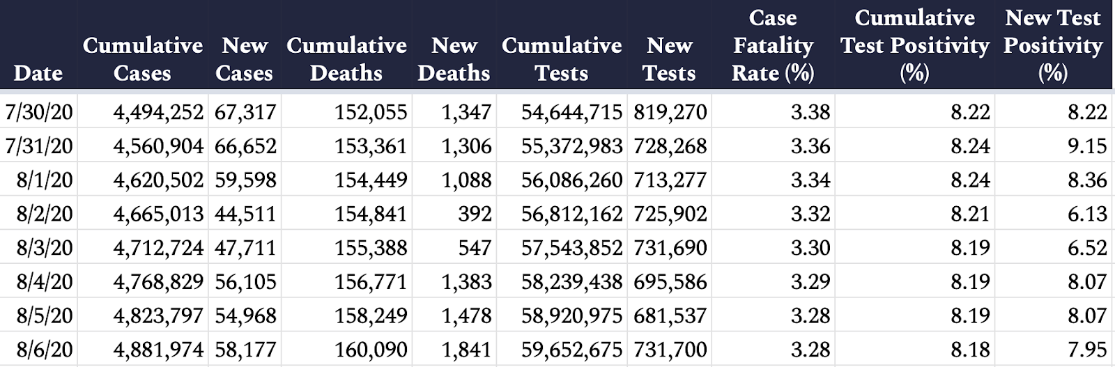Click the New Test Positivity (%) header
This screenshot has width=1115, height=367.
(x=1053, y=45)
